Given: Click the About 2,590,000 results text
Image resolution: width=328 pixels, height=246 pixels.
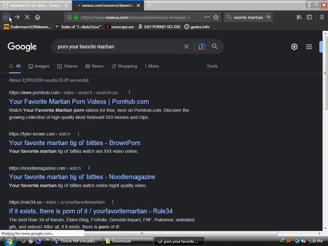Looking at the screenshot, I should pyautogui.click(x=49, y=80).
